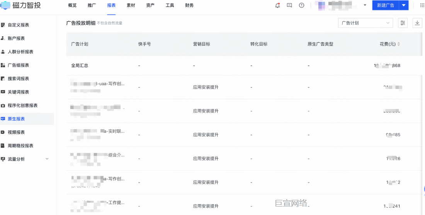This screenshot has height=215, width=425.
Task: Click the 新建广告 button
Action: click(x=386, y=5)
